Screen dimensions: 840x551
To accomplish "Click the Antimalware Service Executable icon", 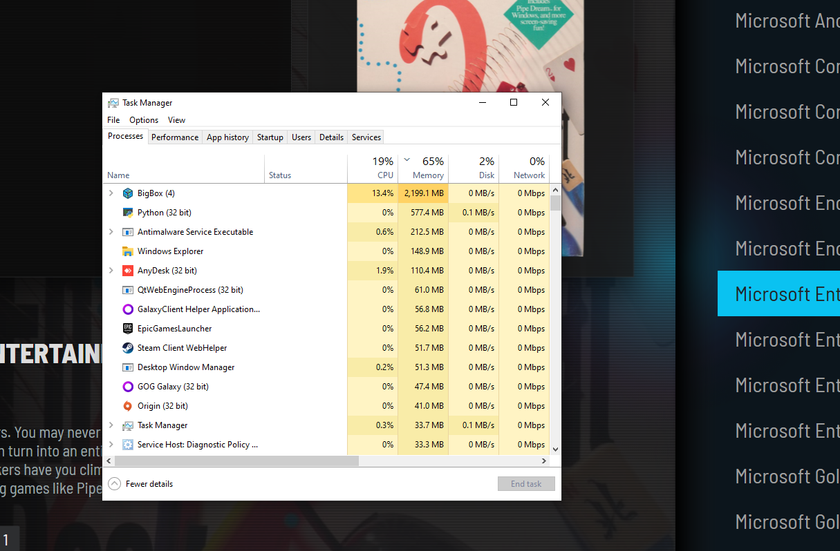I will tap(127, 232).
